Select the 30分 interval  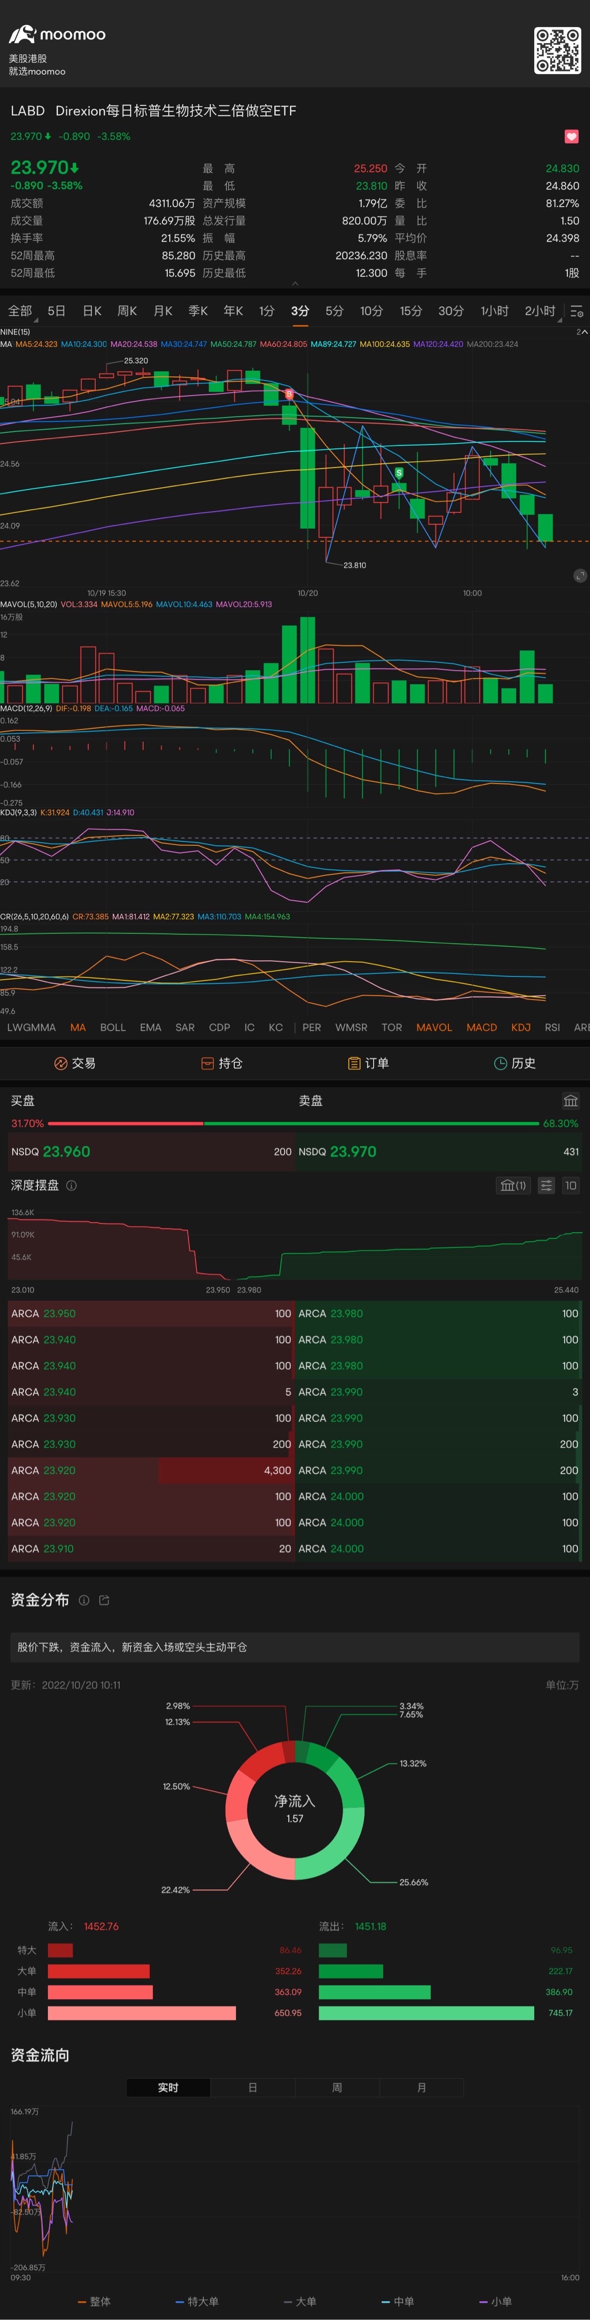pos(451,311)
